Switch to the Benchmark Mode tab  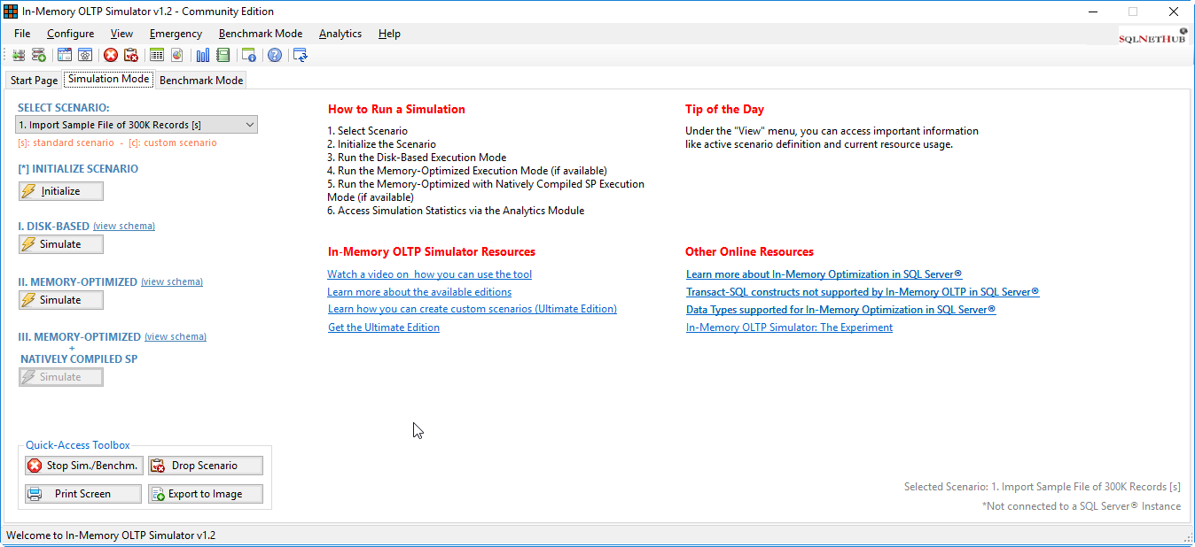click(x=201, y=81)
